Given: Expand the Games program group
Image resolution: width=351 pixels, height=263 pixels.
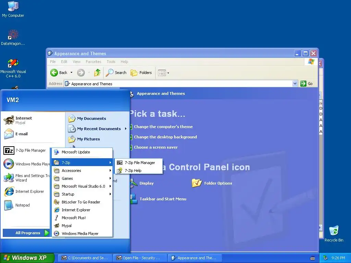Looking at the screenshot, I should click(82, 178).
